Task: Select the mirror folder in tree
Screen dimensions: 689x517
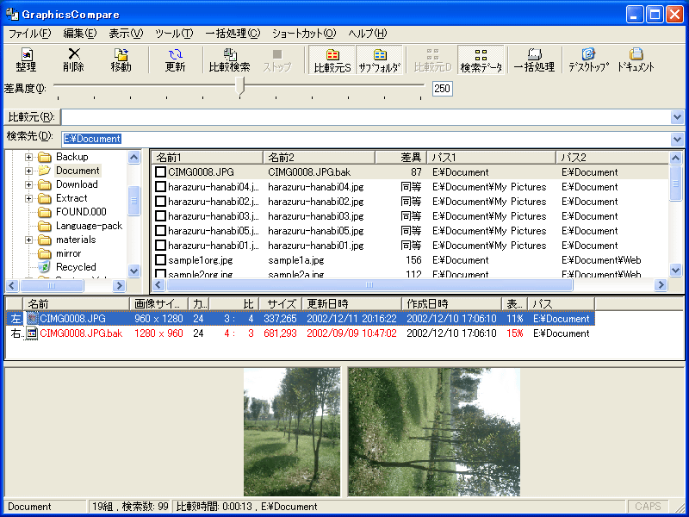Action: click(69, 253)
